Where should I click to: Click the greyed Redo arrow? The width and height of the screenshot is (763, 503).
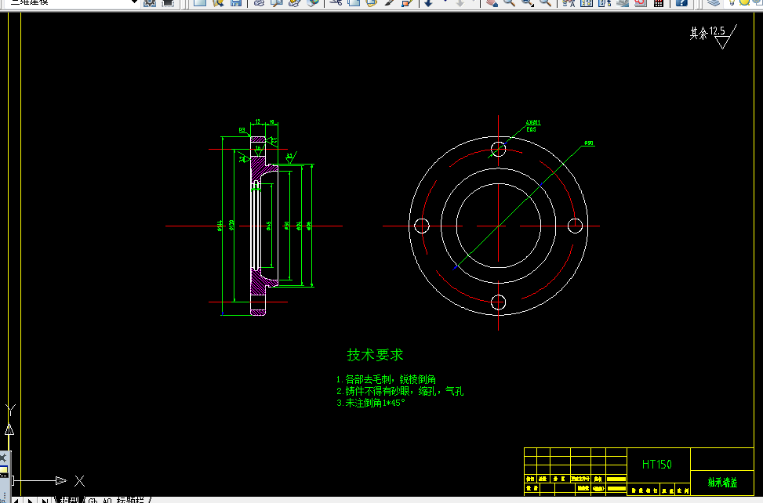coord(460,2)
